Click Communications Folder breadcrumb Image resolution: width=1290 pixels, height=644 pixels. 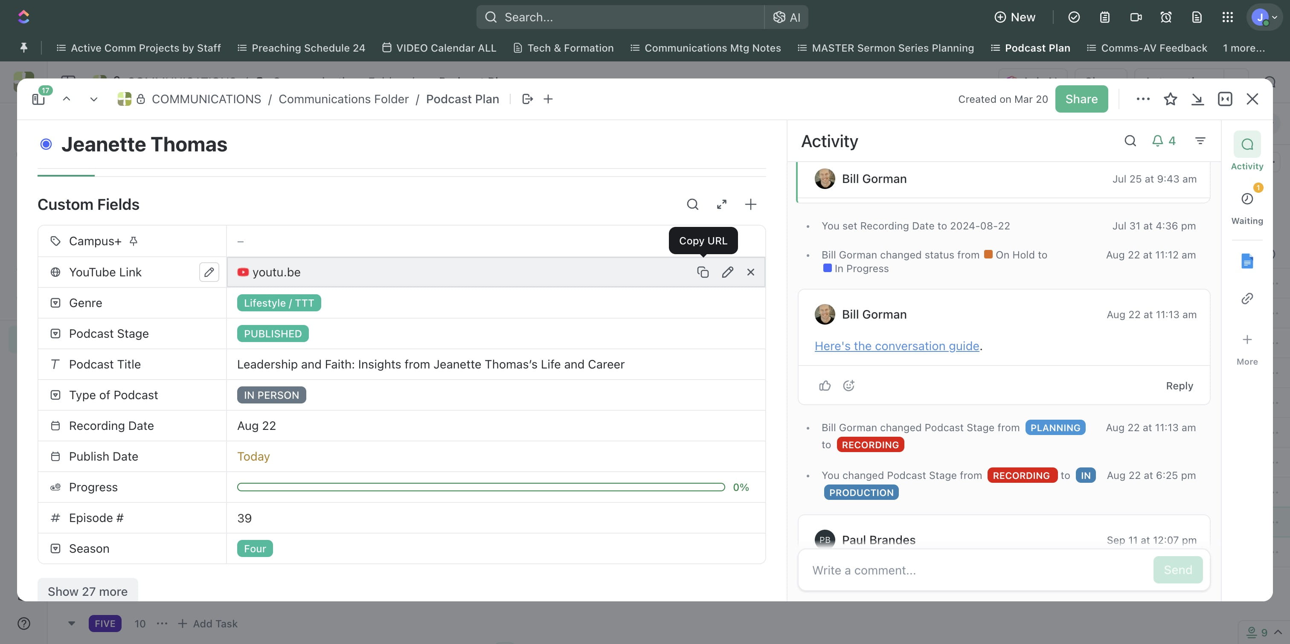coord(343,99)
